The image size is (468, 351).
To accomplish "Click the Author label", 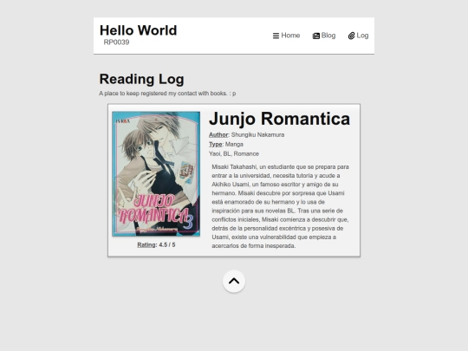I will click(x=218, y=135).
